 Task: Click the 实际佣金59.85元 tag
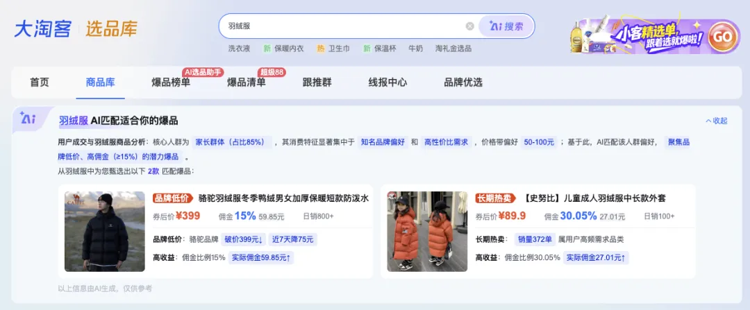261,257
